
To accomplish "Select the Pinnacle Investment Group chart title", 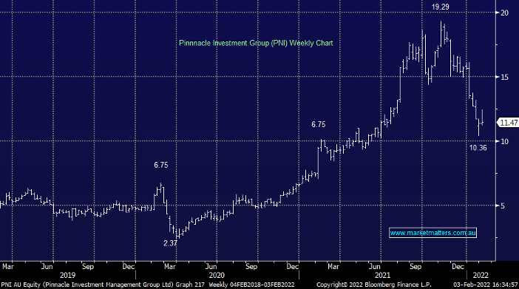I will 256,43.
